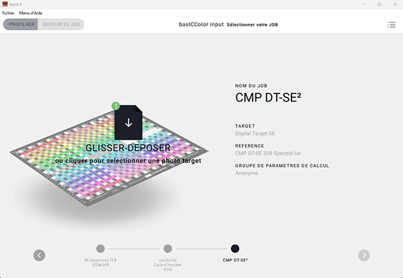Open the Menu d'Aide menu

pyautogui.click(x=30, y=13)
